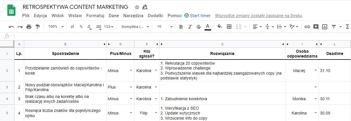Click the borders grid icon
Screen dimensions: 351x121
(229, 27)
